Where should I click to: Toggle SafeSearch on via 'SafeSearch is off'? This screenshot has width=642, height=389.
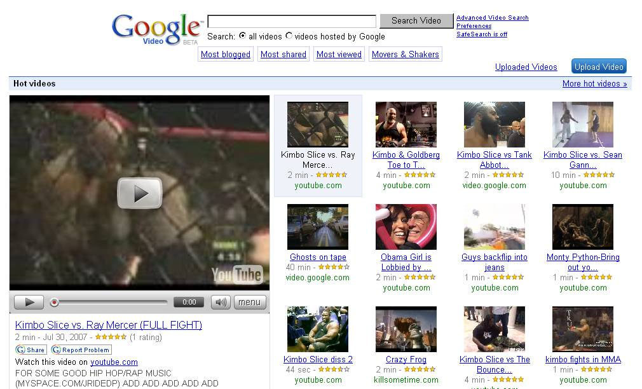pyautogui.click(x=482, y=34)
